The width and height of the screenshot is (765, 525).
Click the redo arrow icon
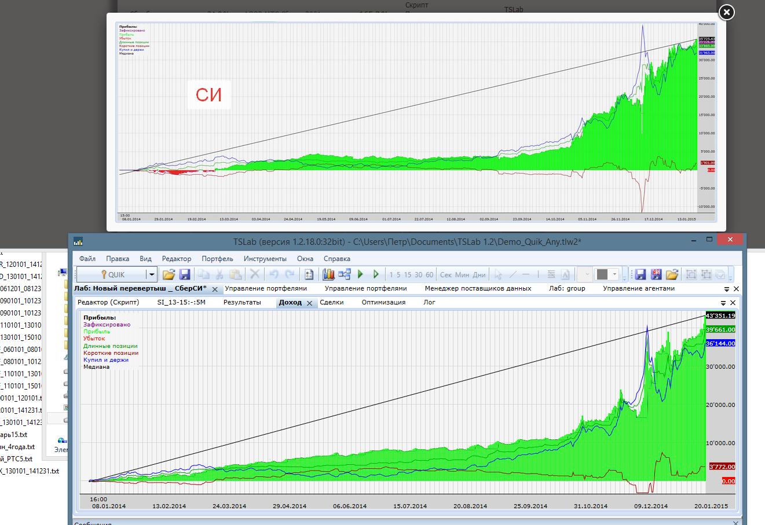click(290, 274)
